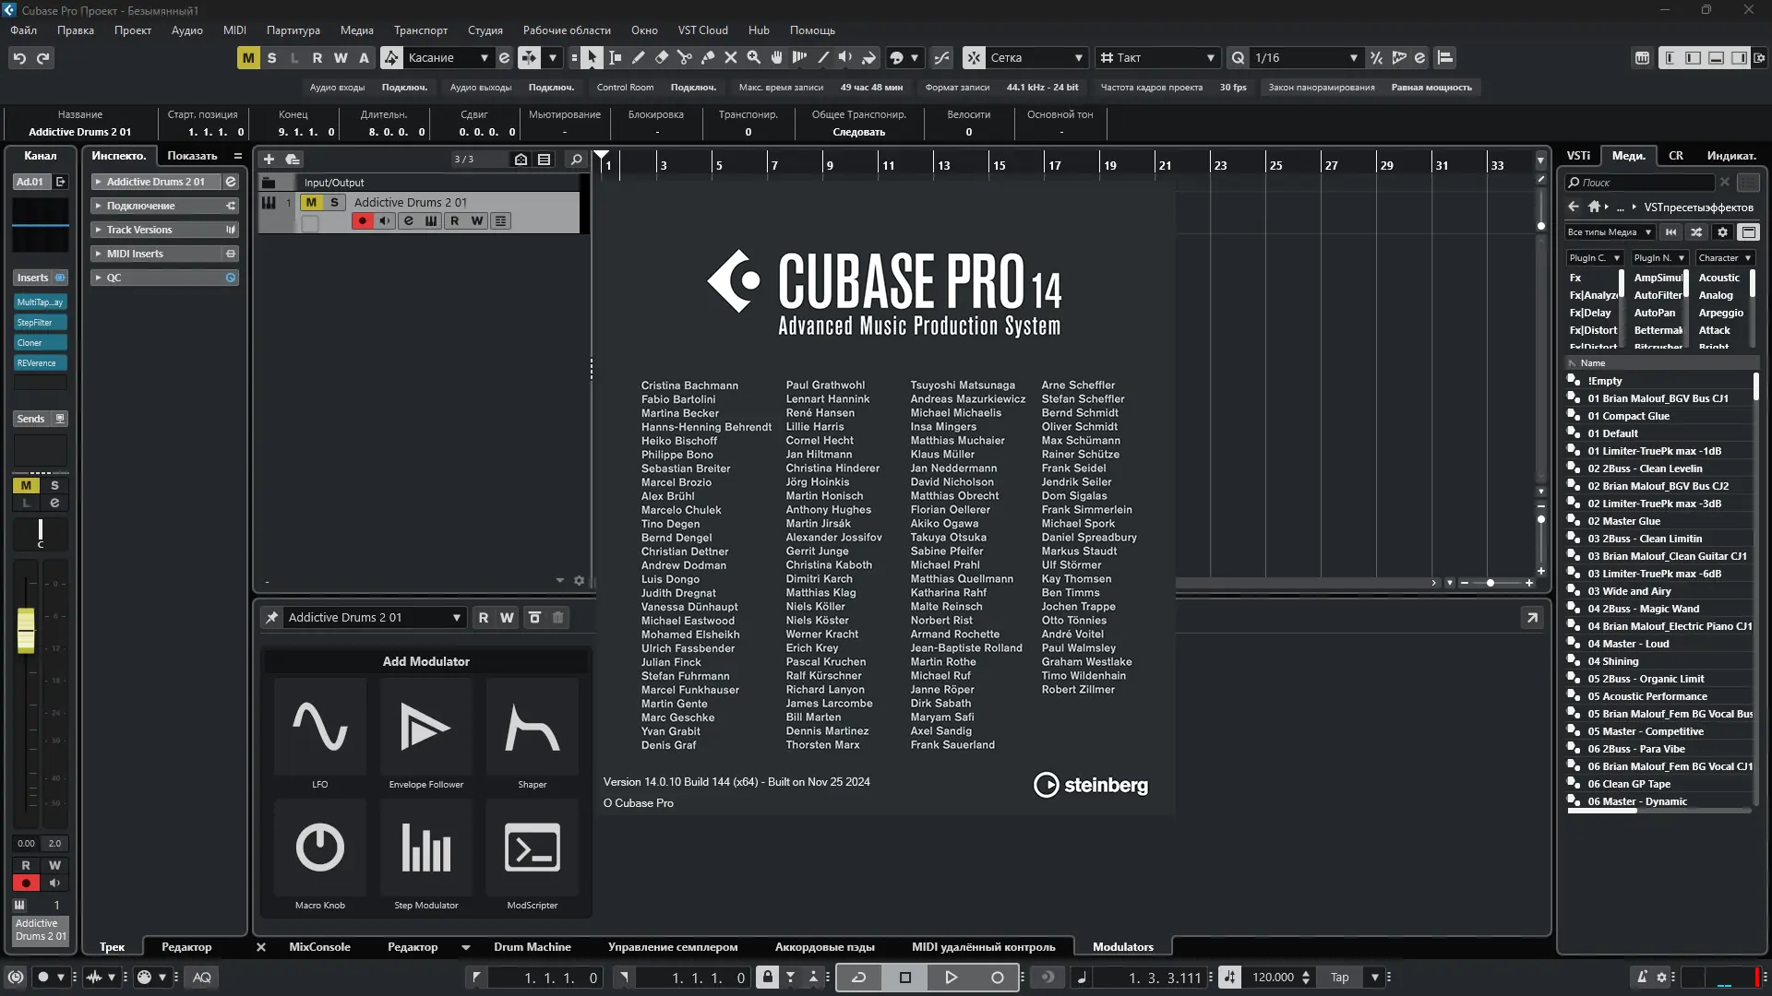Add the Macro Knob modulator

[319, 848]
